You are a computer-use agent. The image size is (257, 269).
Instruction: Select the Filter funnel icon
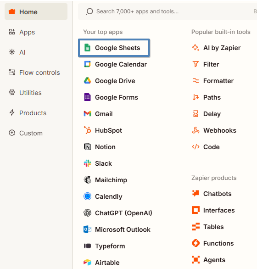pos(196,64)
